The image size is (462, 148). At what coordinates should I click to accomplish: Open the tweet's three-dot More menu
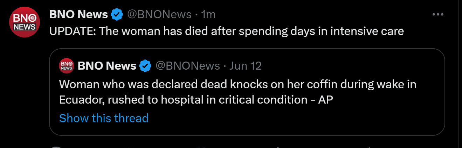click(x=438, y=14)
